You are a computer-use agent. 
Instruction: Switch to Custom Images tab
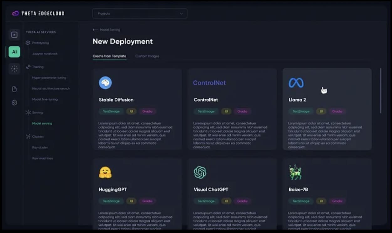(147, 56)
